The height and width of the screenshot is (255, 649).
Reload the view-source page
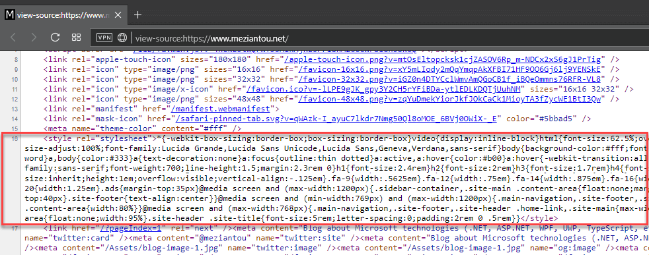tap(55, 38)
